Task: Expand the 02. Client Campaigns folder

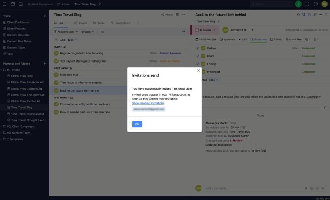Action: pos(1,126)
